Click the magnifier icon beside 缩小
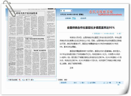Image resolution: width=131 pixels, height=96 pixels. (x=80, y=83)
